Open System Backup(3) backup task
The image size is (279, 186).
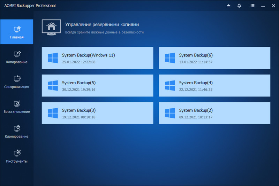pyautogui.click(x=97, y=113)
